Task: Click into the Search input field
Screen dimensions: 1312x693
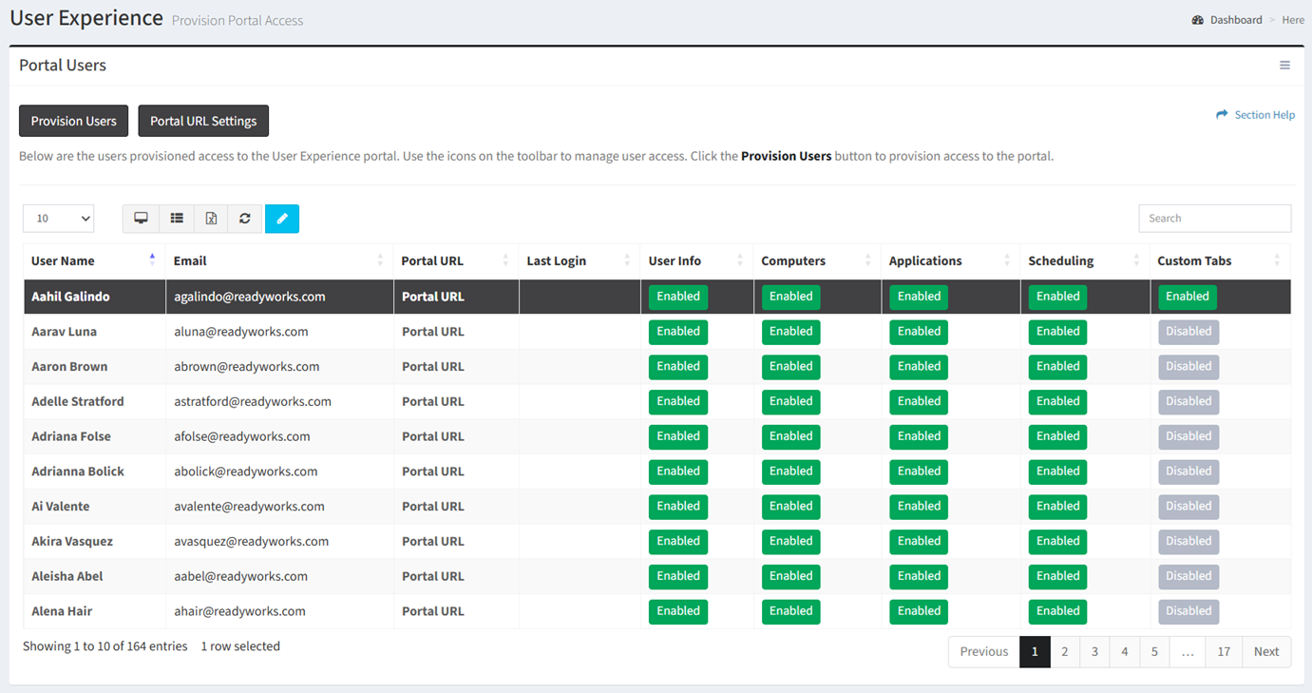Action: point(1214,219)
